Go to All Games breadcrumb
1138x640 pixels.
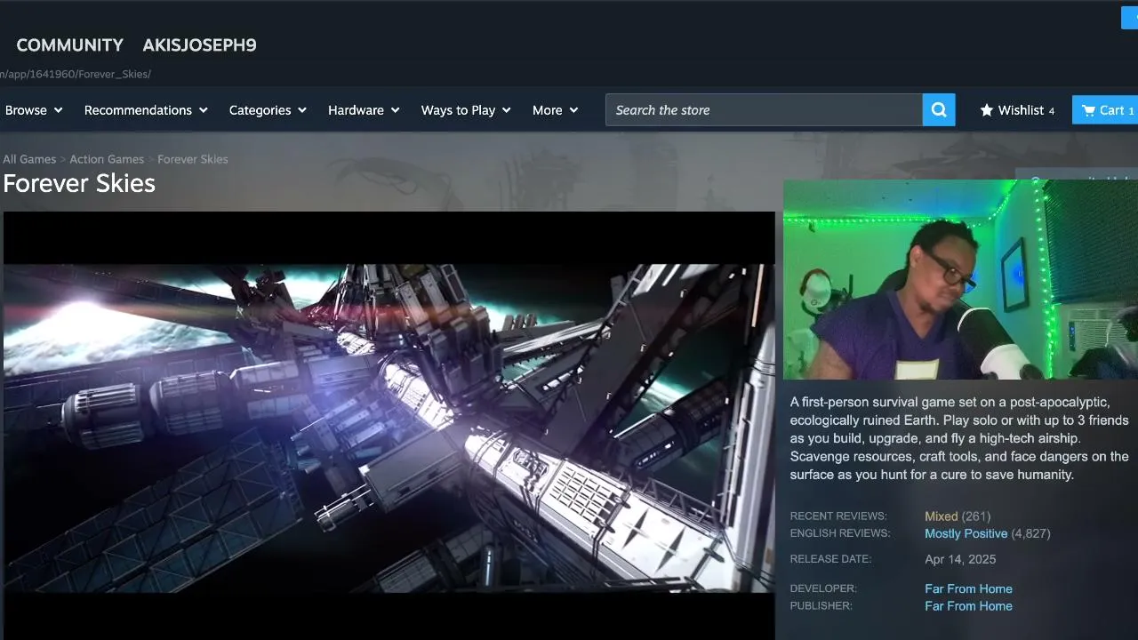click(x=29, y=159)
